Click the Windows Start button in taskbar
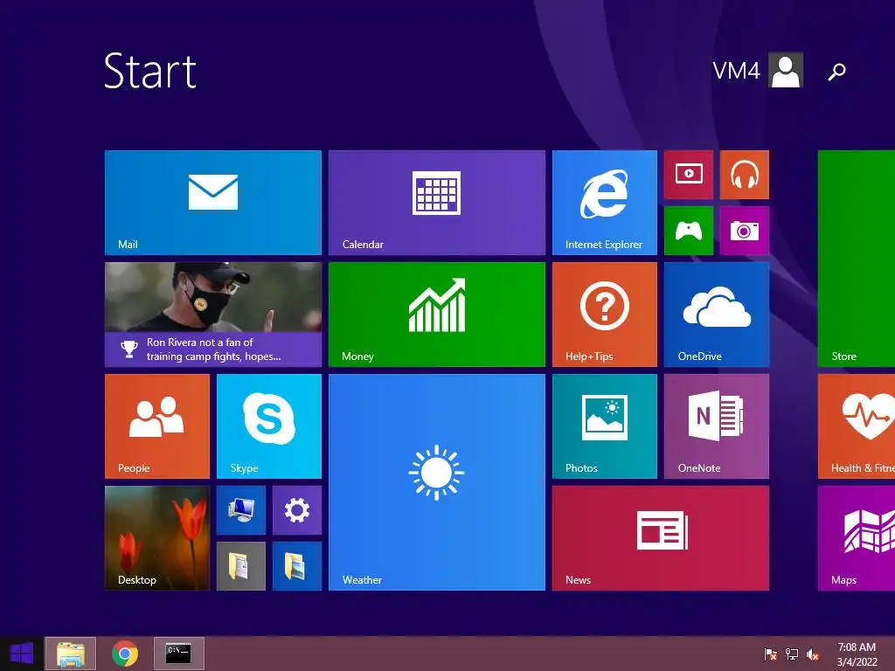The width and height of the screenshot is (895, 671). 22,654
